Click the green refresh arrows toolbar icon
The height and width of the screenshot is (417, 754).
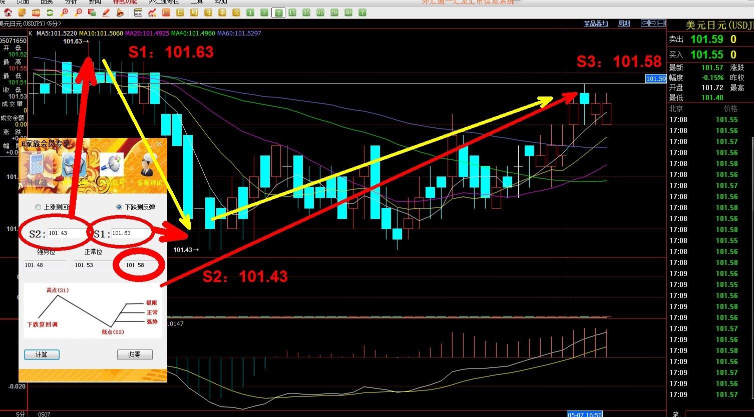(50, 12)
